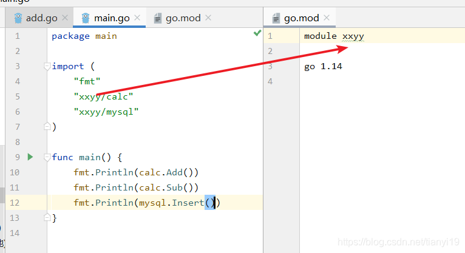The width and height of the screenshot is (465, 253).
Task: Click the "package main" line
Action: [x=84, y=36]
